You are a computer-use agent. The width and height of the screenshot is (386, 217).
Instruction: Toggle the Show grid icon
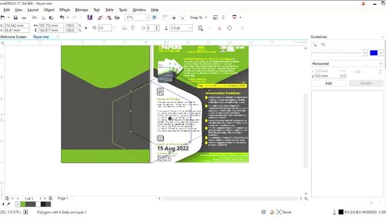tap(174, 17)
